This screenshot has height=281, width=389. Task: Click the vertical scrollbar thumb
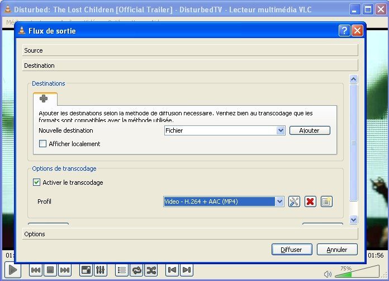coord(354,143)
